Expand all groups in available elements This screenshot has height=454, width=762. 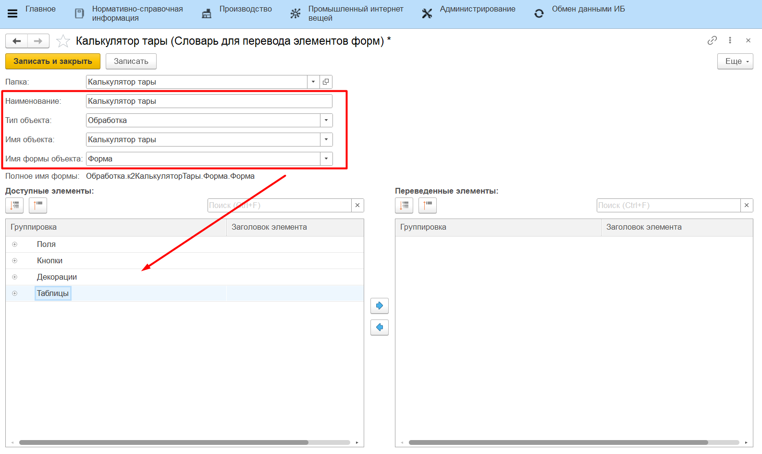[x=14, y=206]
